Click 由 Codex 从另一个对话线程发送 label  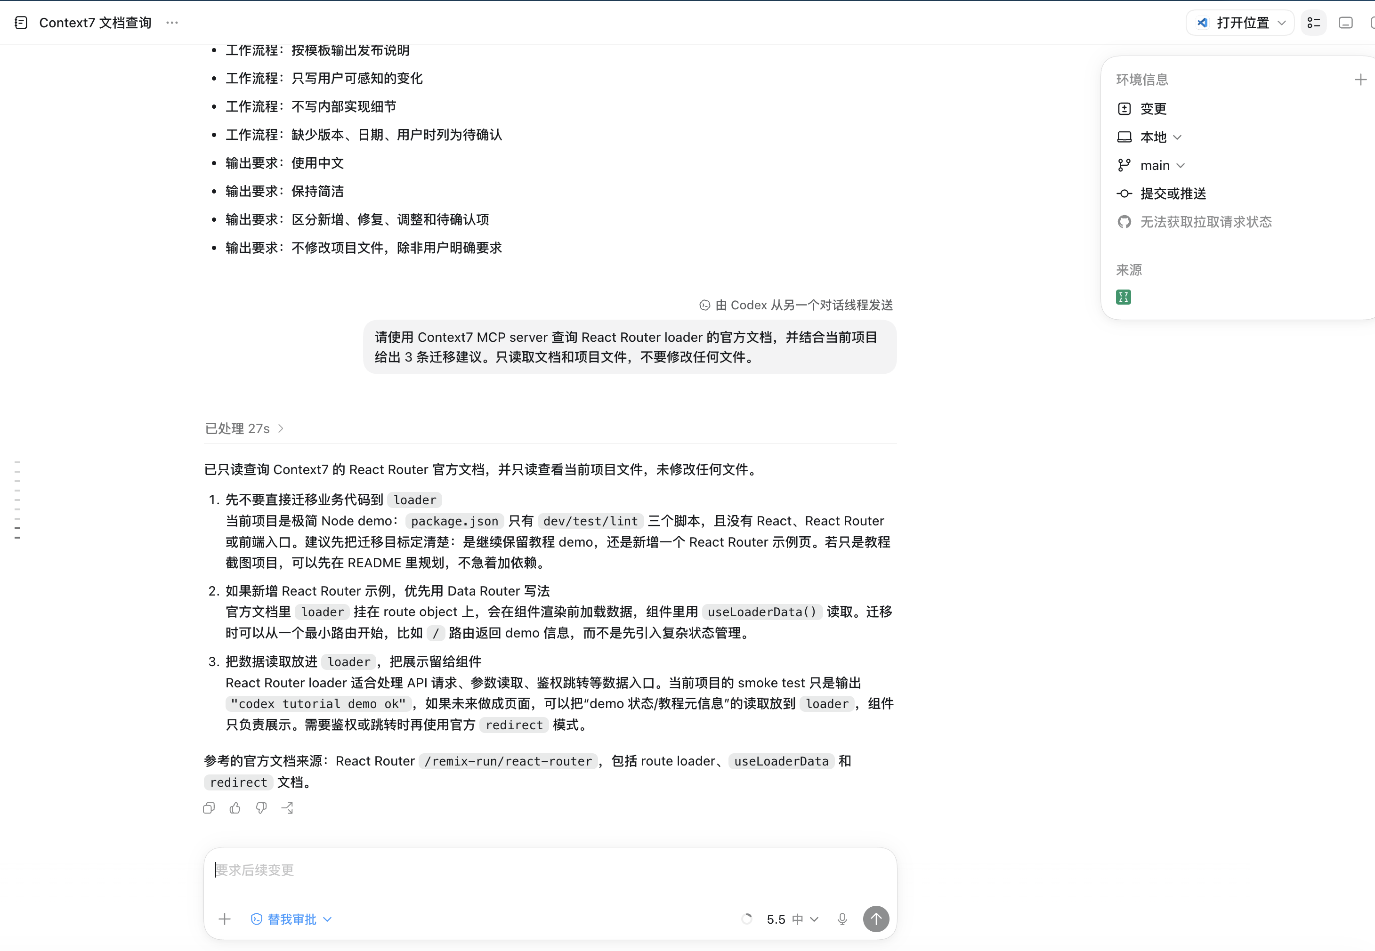(803, 305)
